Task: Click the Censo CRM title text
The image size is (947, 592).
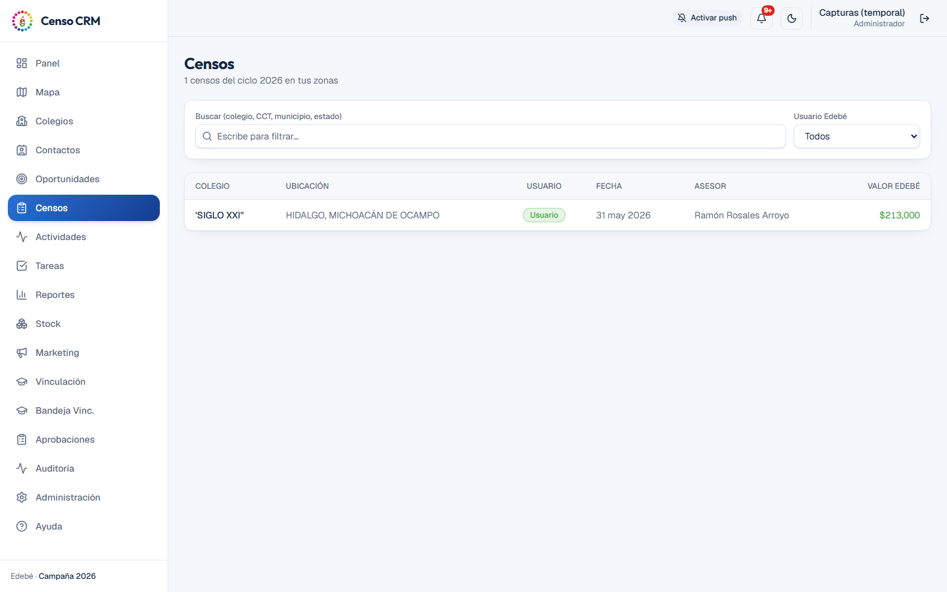Action: 70,21
